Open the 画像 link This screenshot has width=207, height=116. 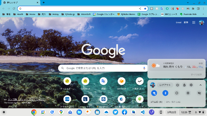(186, 23)
